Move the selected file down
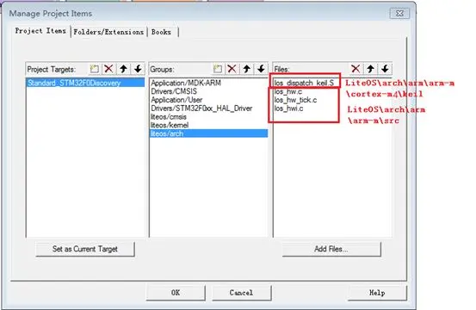The width and height of the screenshot is (476, 310). (x=385, y=69)
